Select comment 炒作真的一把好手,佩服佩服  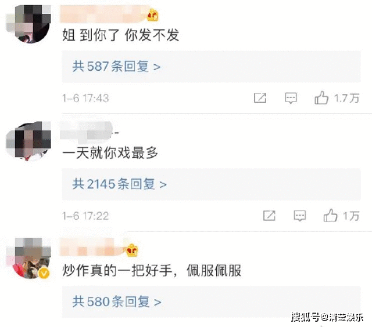152,270
